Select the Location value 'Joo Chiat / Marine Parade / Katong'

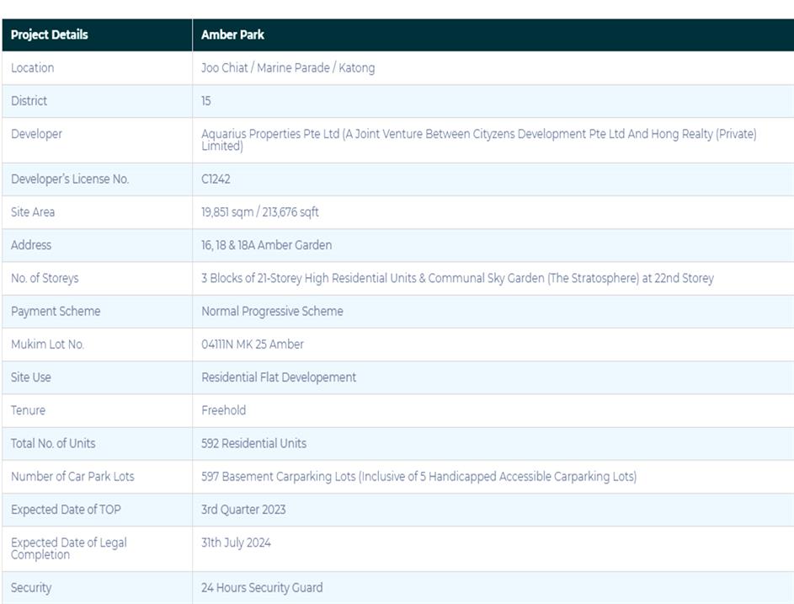tap(288, 68)
